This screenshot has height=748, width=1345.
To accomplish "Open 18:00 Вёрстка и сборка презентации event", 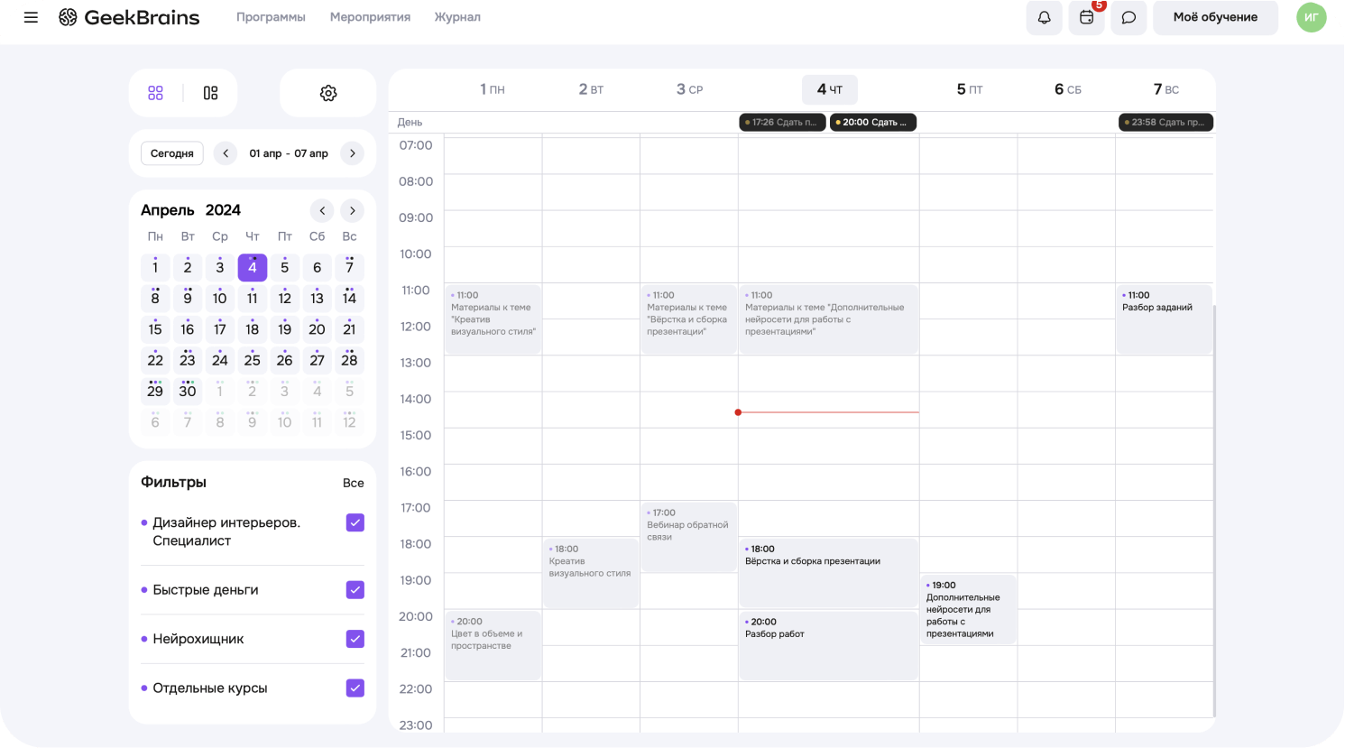I will click(x=829, y=573).
